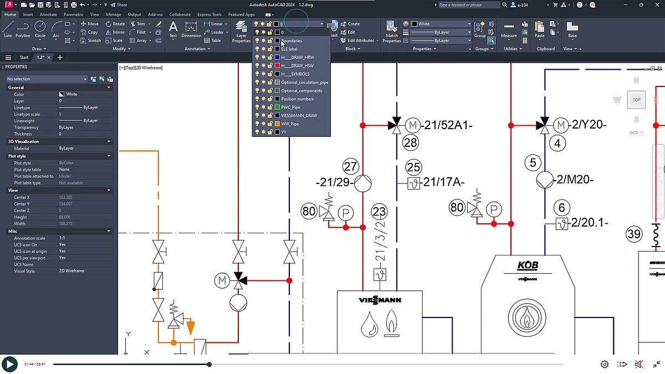The height and width of the screenshot is (374, 665).
Task: Select the Mirror tool
Action: (114, 32)
